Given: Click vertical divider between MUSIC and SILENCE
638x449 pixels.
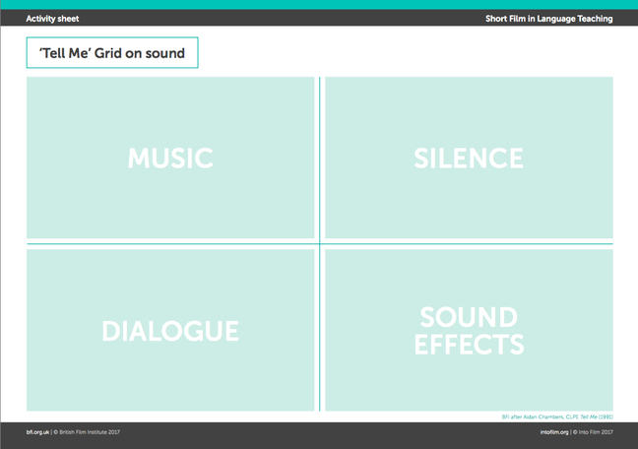Looking at the screenshot, I should click(x=319, y=158).
